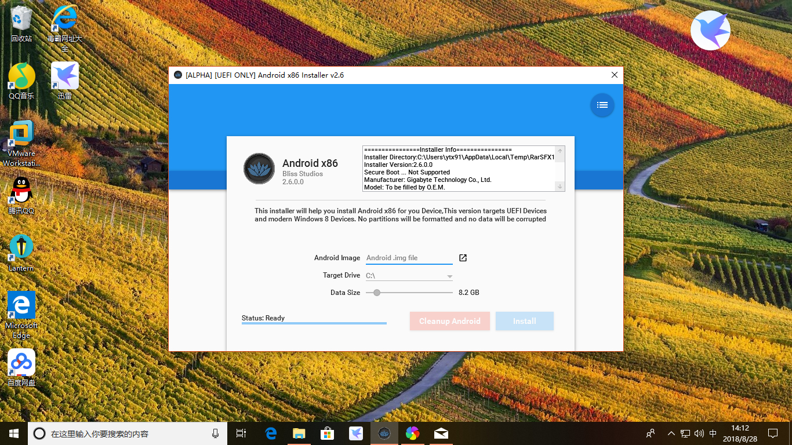Launch QQ音乐 from the desktop
The image size is (792, 445).
coord(21,81)
